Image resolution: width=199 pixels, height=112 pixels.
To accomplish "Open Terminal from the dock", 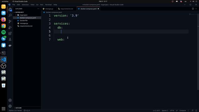I will click(x=3, y=53).
